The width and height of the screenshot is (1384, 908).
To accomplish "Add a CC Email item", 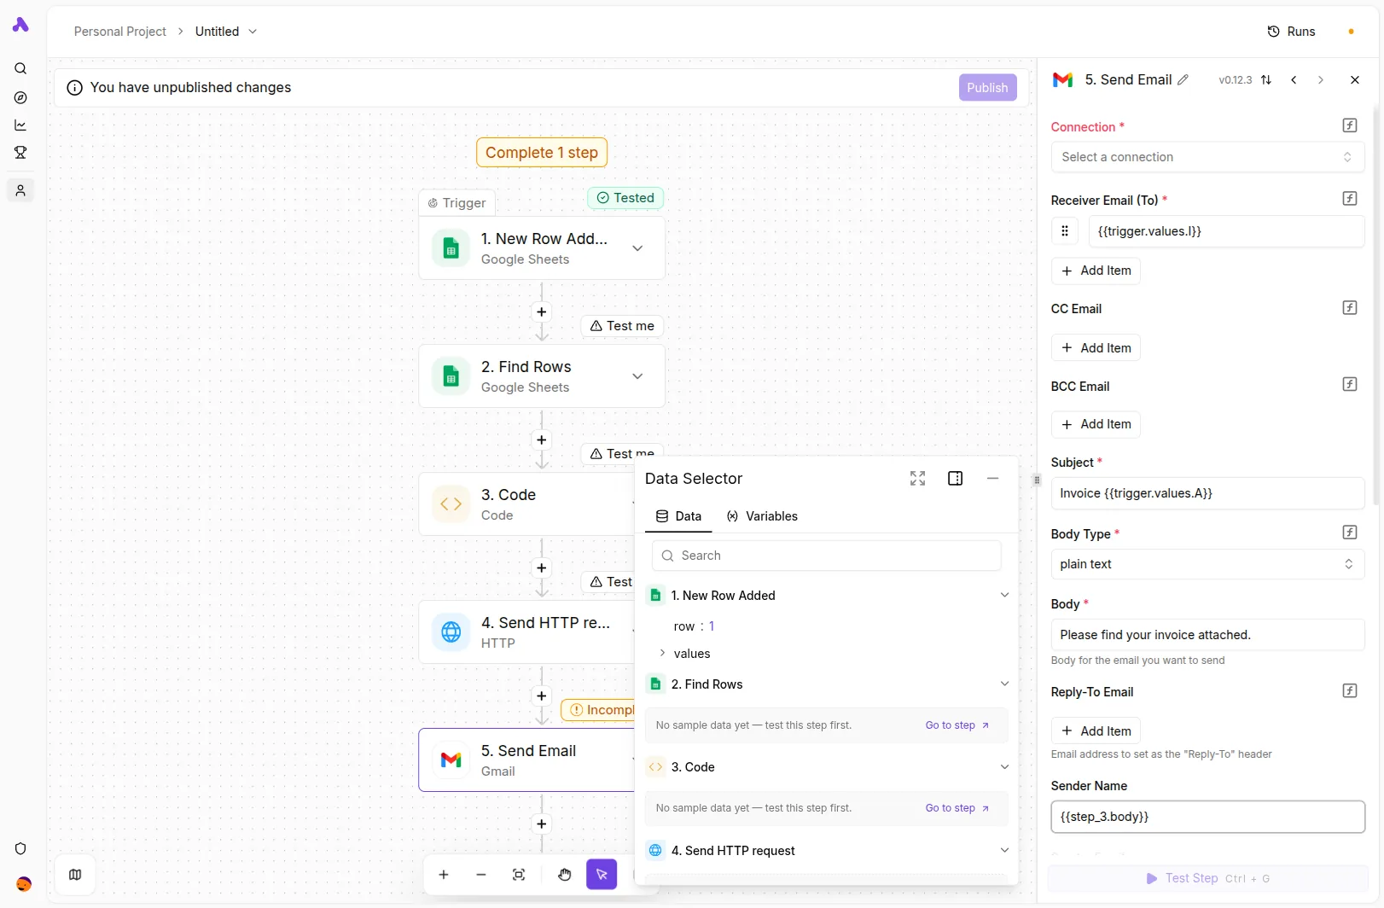I will coord(1096,348).
